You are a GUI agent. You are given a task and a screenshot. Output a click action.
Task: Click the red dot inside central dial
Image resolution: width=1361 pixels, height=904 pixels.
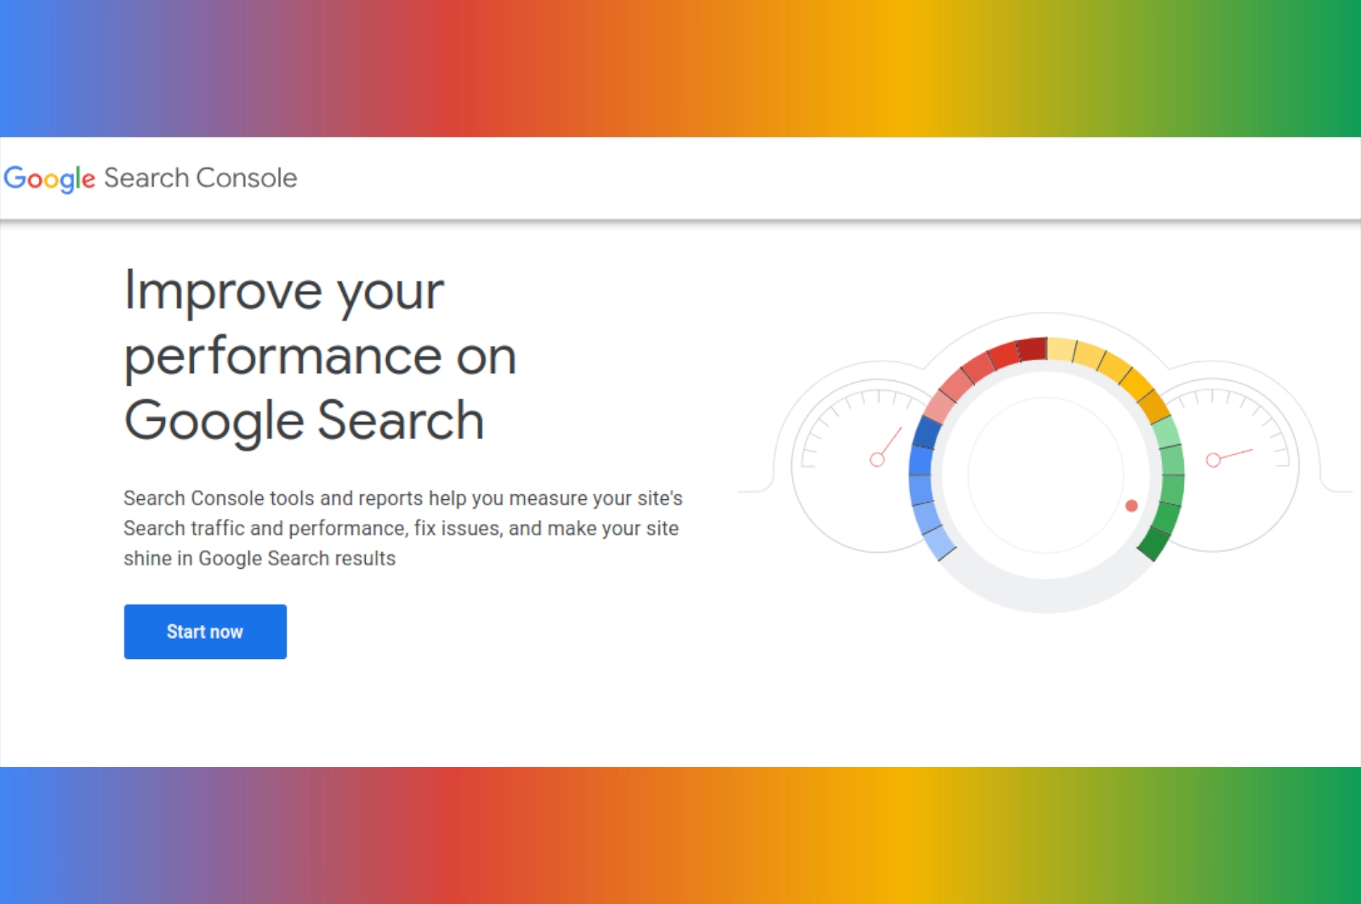pos(1131,506)
